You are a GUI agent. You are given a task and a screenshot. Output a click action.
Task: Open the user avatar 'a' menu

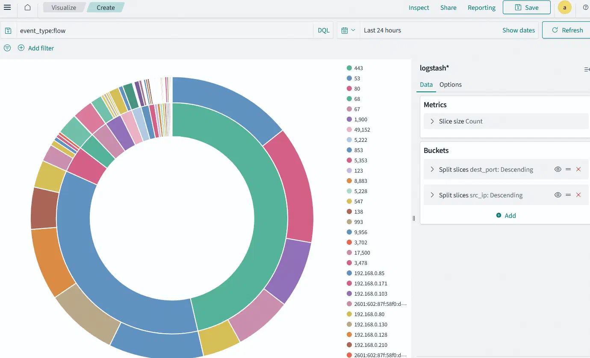565,8
